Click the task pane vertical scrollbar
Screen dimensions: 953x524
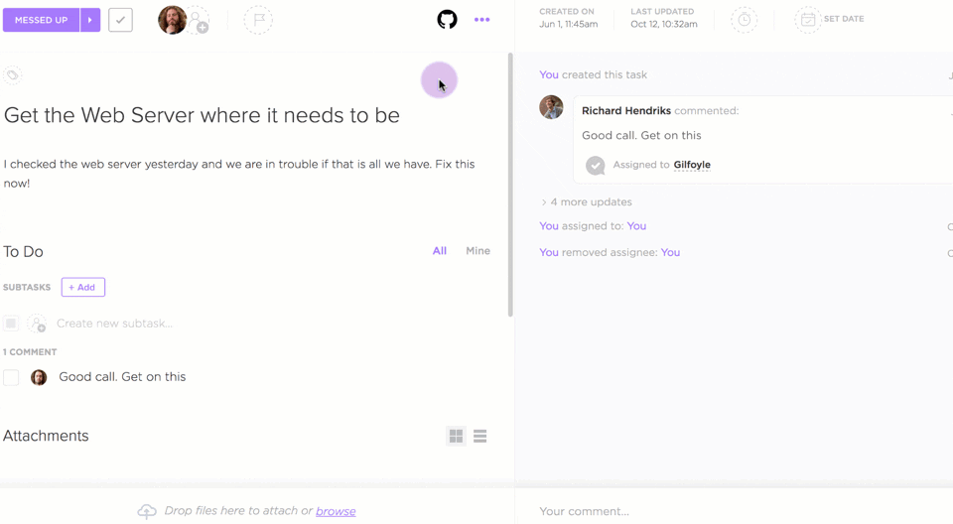tap(510, 185)
